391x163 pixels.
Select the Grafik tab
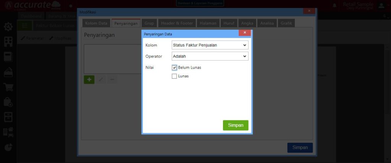click(x=286, y=23)
